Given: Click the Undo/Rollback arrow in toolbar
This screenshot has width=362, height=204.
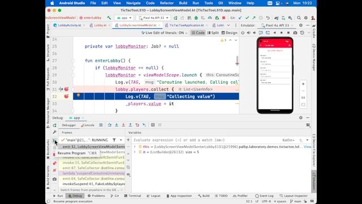Looking at the screenshot, I should click(x=268, y=18).
